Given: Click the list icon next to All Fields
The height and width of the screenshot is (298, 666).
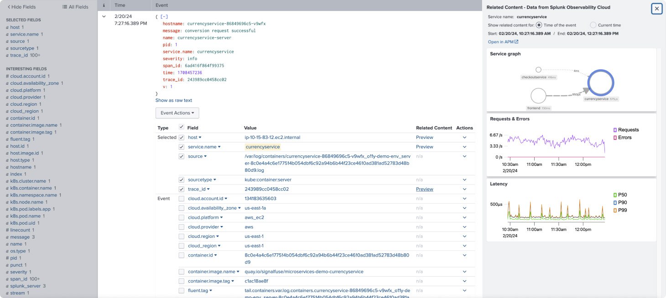Looking at the screenshot, I should (64, 6).
